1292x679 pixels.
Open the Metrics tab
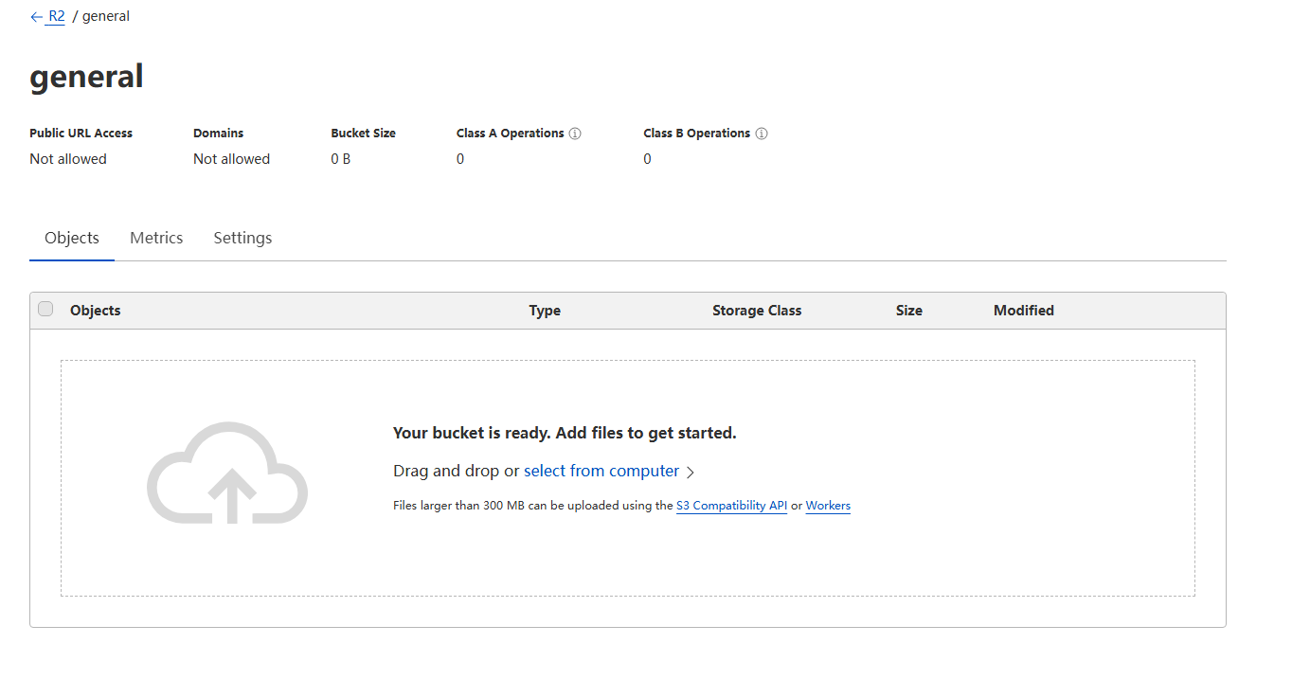coord(156,238)
